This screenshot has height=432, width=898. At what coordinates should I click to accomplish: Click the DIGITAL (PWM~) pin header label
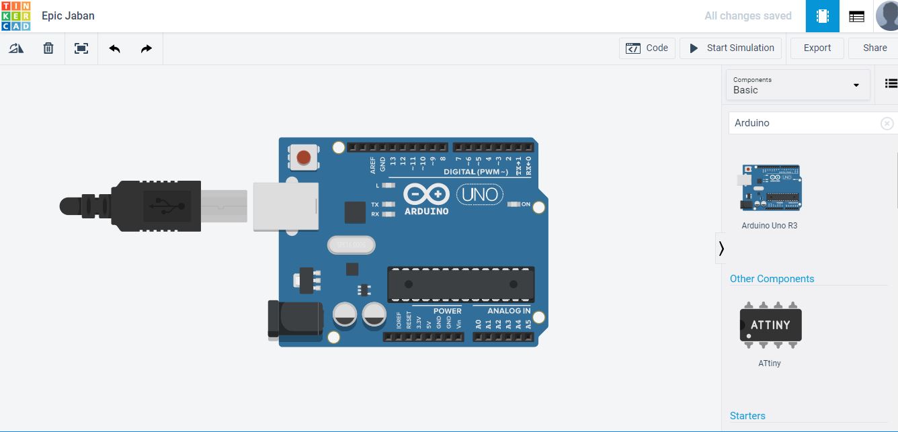pyautogui.click(x=476, y=173)
